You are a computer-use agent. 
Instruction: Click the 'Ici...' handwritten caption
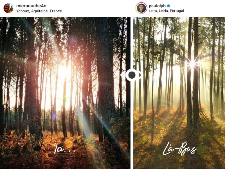pyautogui.click(x=65, y=148)
